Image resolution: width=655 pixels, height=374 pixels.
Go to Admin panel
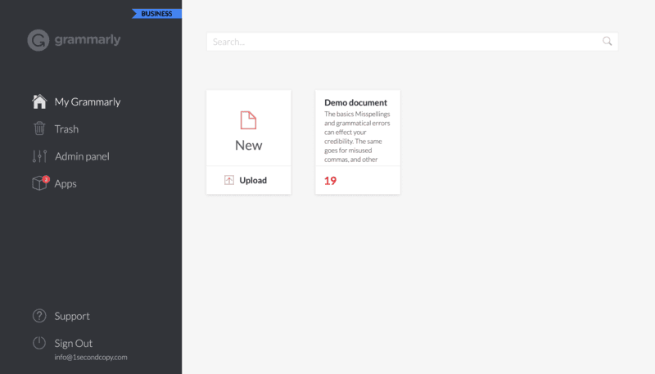tap(83, 156)
